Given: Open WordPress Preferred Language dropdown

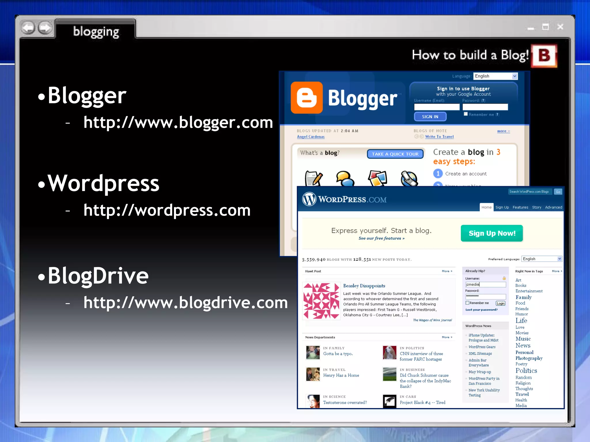Looking at the screenshot, I should pyautogui.click(x=542, y=259).
